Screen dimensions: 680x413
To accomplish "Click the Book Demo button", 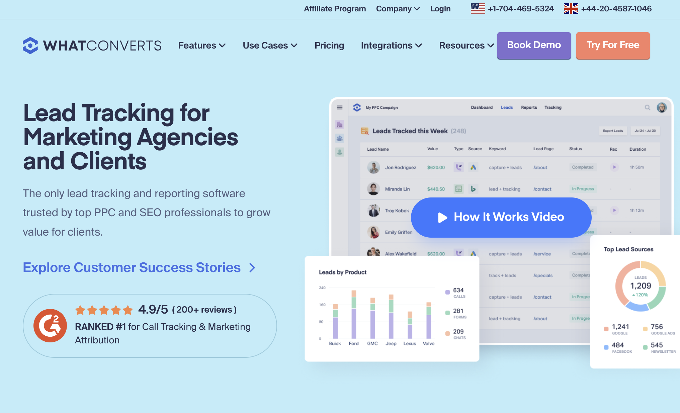I will point(534,46).
